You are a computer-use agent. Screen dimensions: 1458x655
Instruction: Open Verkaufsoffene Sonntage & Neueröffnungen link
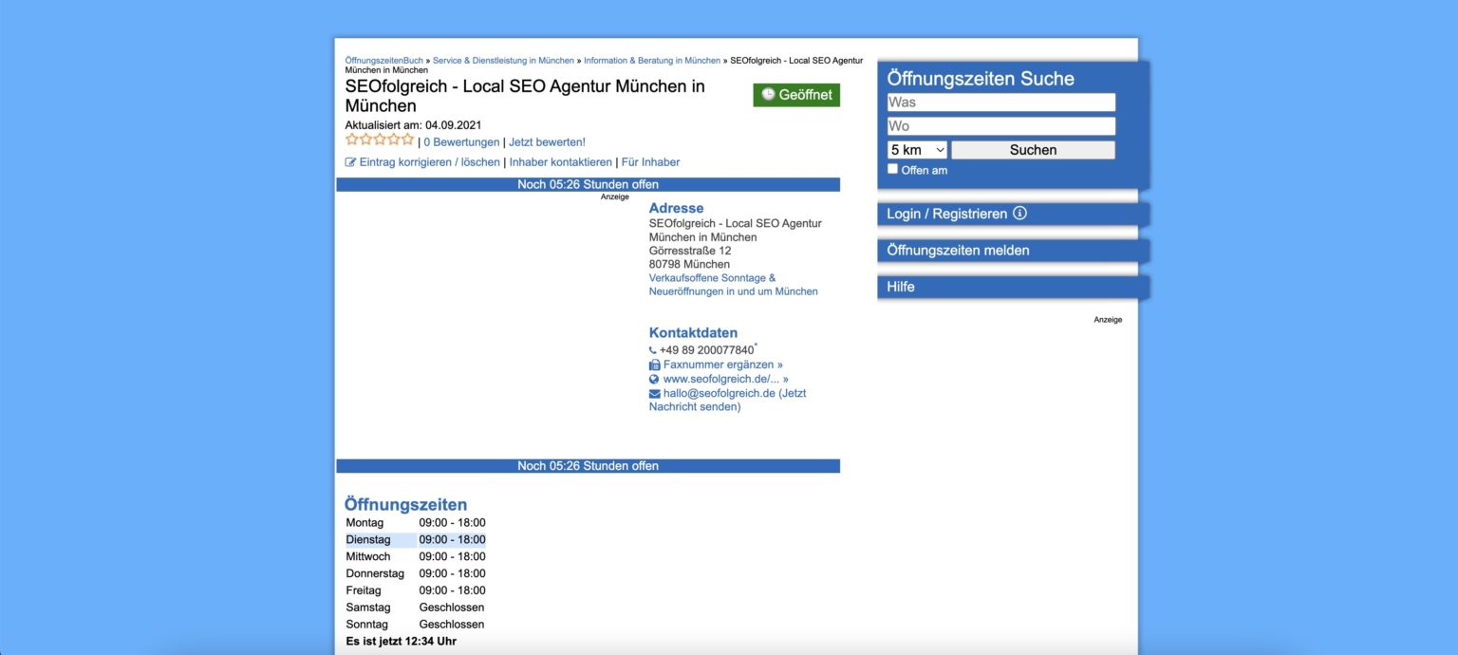tap(733, 285)
